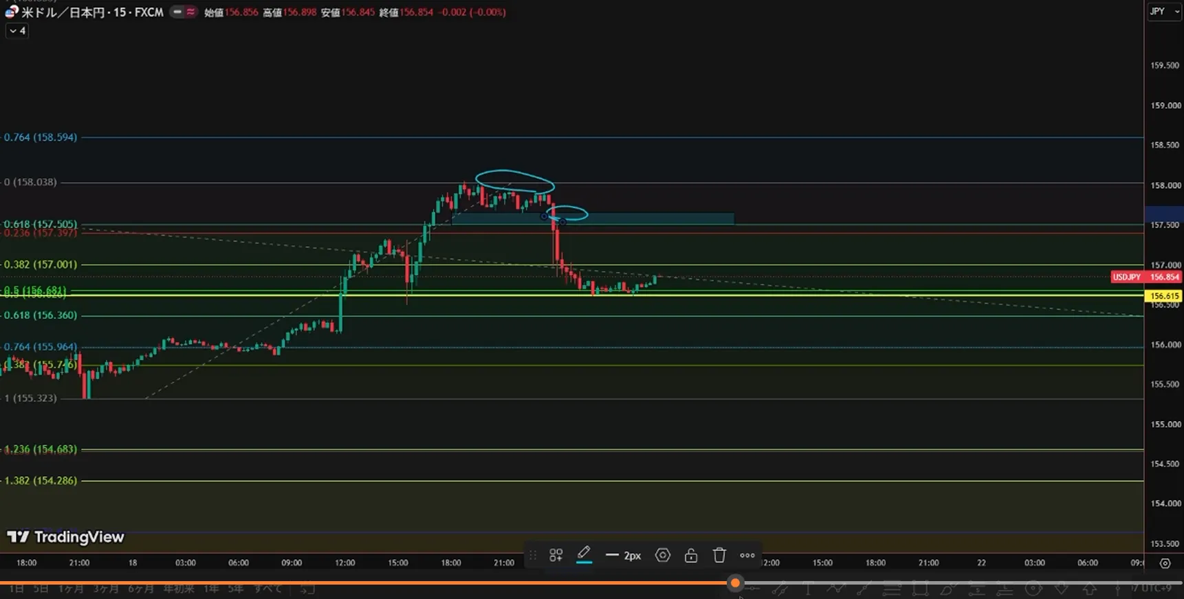Click the chart settings gear near time axis

[1165, 563]
